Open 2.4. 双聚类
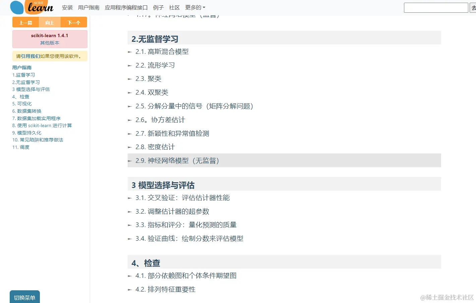 152,92
